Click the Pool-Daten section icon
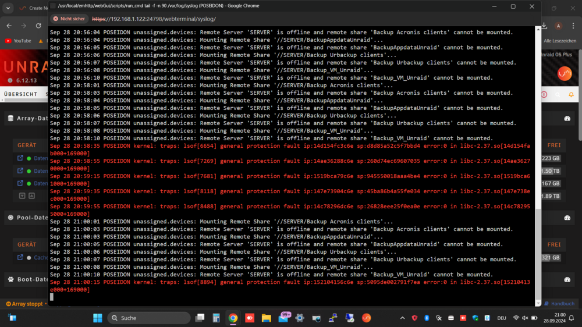Image resolution: width=582 pixels, height=327 pixels. pos(10,218)
